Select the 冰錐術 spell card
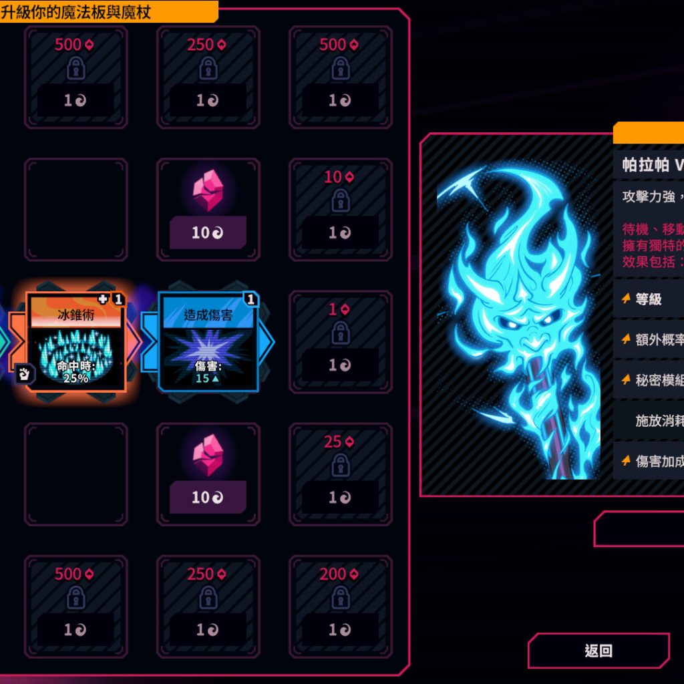This screenshot has width=684, height=684. point(76,341)
